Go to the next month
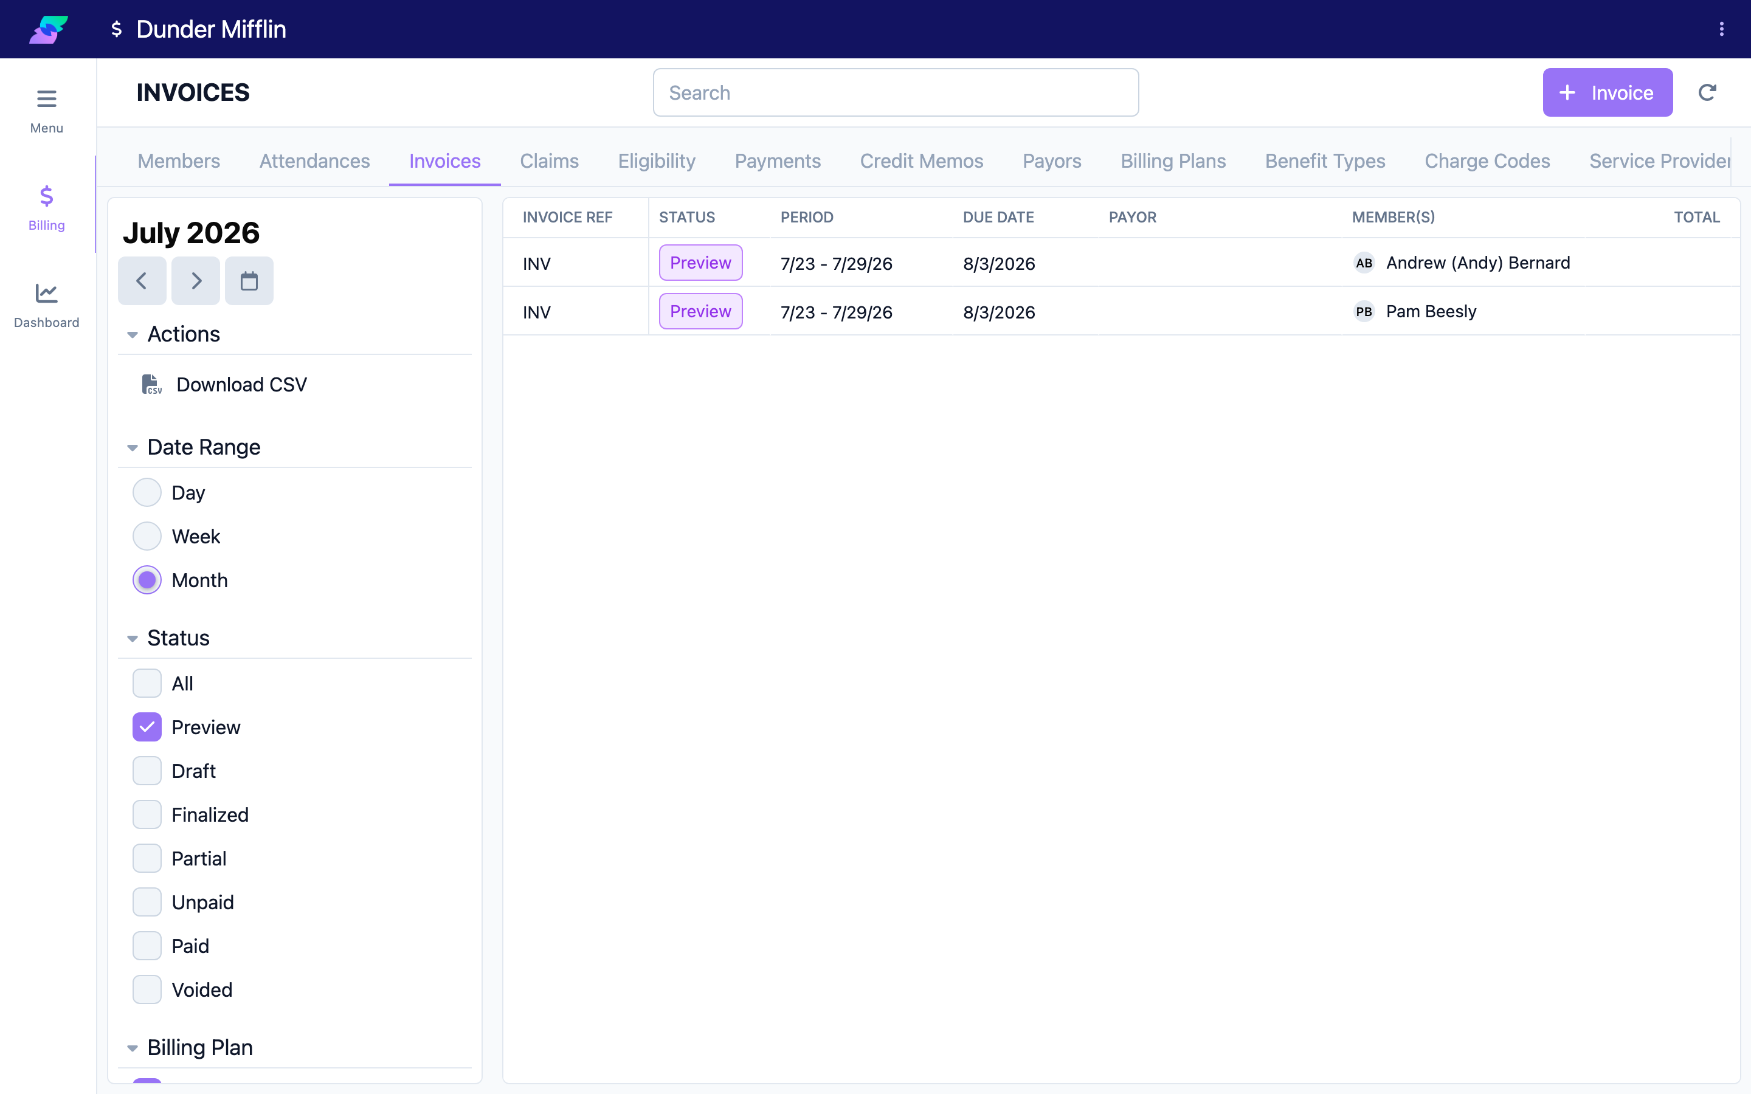Screen dimensions: 1751x1094 point(195,281)
